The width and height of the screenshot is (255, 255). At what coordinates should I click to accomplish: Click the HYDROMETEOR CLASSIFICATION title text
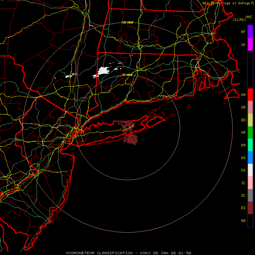click(99, 253)
